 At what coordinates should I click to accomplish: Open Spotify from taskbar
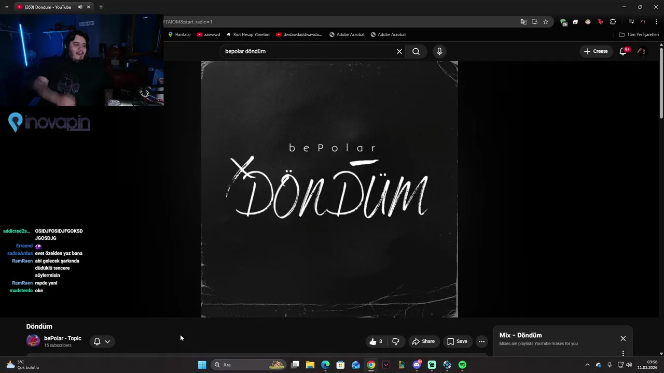pos(462,365)
